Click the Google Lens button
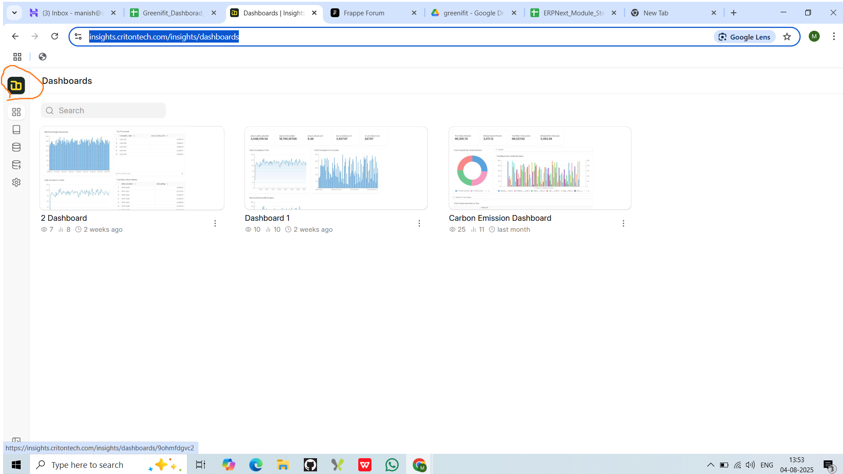The height and width of the screenshot is (474, 843). click(745, 37)
